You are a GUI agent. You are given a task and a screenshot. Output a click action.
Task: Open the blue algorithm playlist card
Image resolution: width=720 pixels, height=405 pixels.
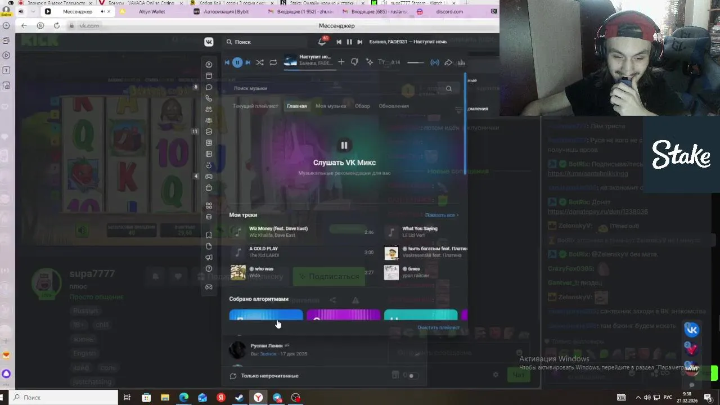pyautogui.click(x=266, y=315)
